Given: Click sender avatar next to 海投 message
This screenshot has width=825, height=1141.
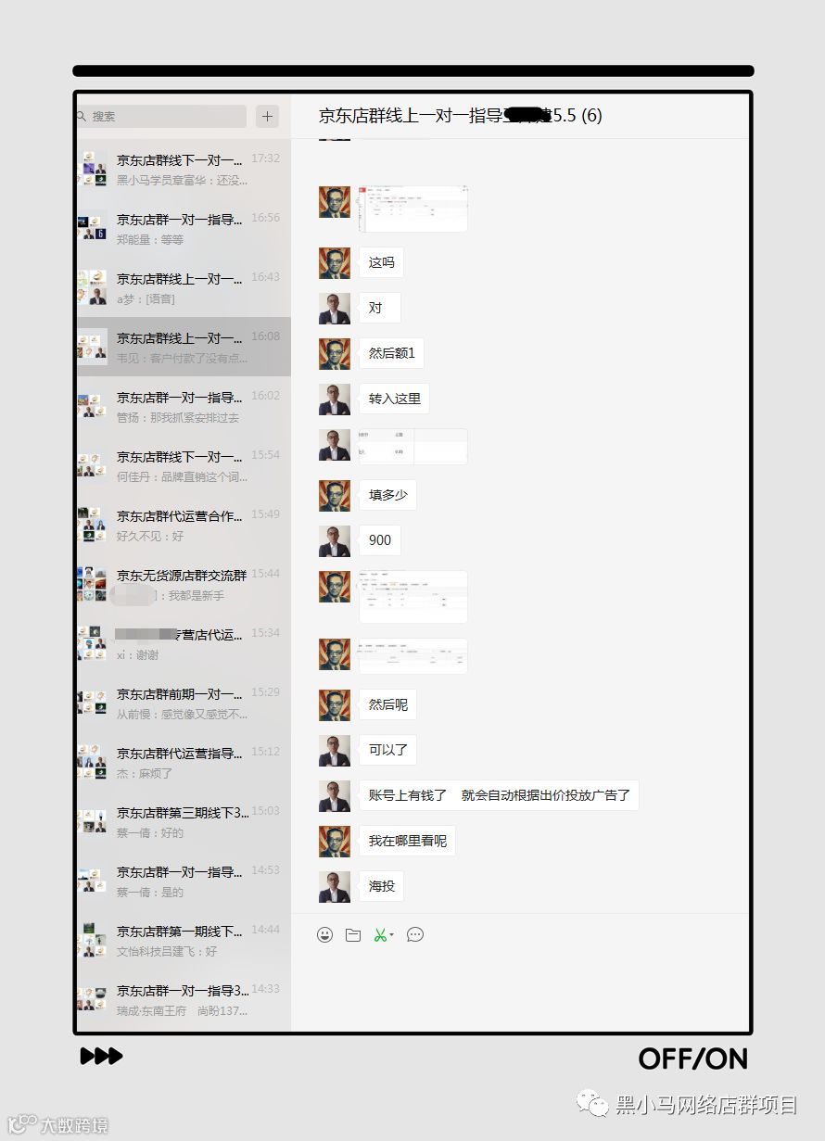Looking at the screenshot, I should coord(335,887).
